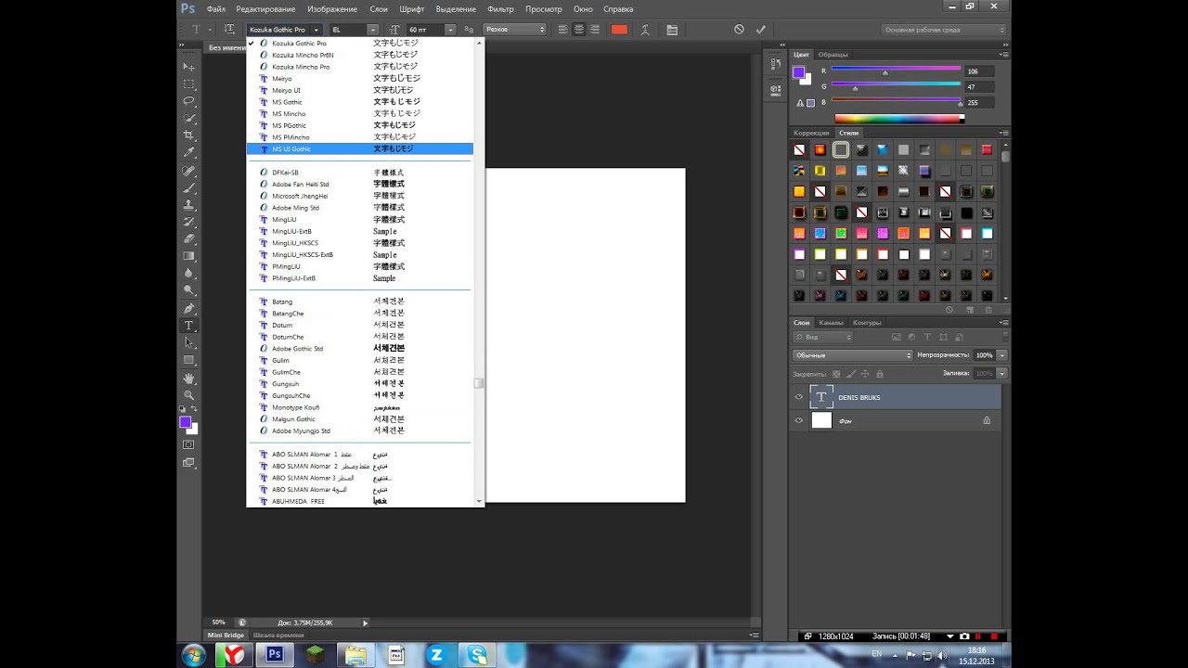1188x668 pixels.
Task: Select the Crop tool
Action: (x=189, y=135)
